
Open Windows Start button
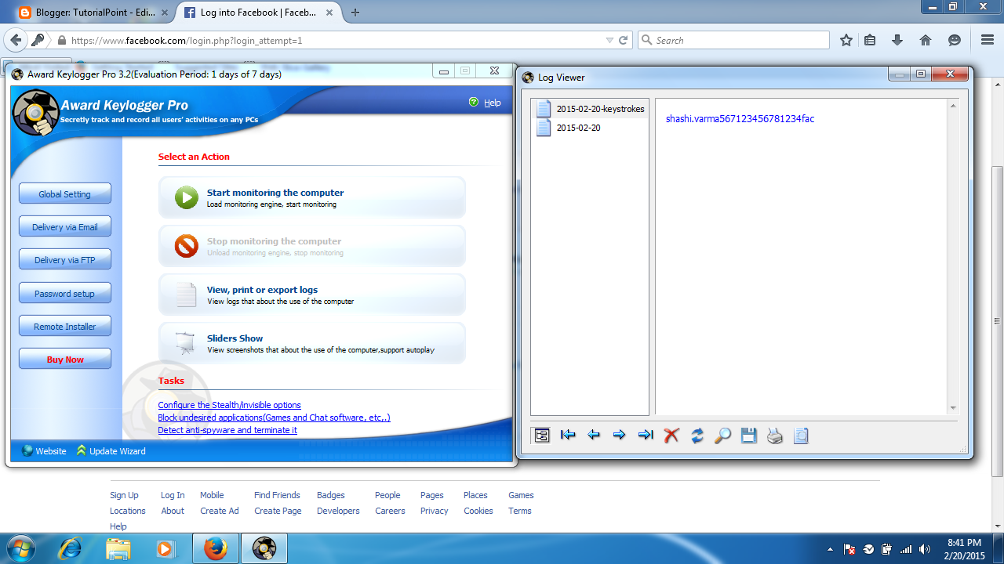click(20, 548)
